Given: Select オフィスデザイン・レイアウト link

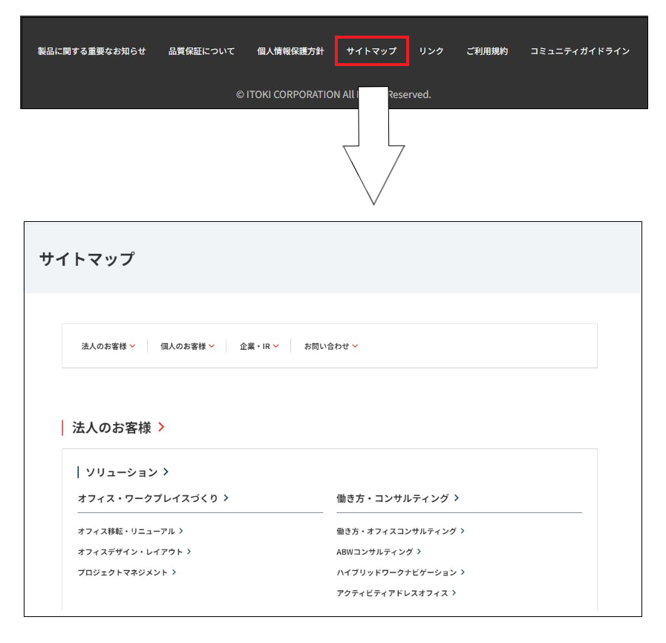Looking at the screenshot, I should pos(134,552).
